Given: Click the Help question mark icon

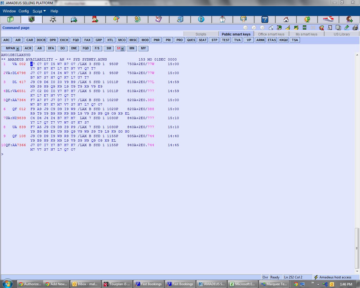Looking at the screenshot, I should [265, 19].
